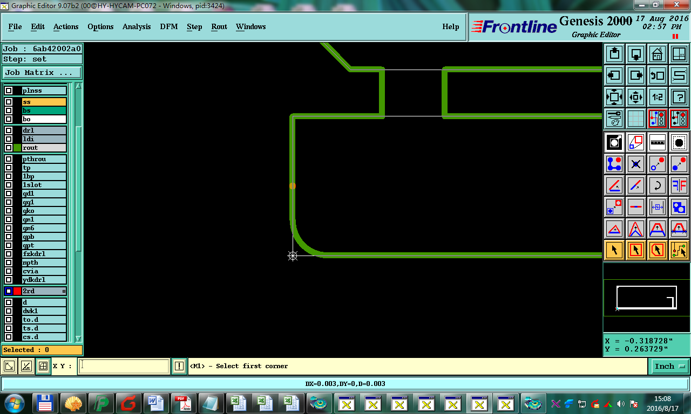Open the Actions menu
691x414 pixels.
coord(66,26)
